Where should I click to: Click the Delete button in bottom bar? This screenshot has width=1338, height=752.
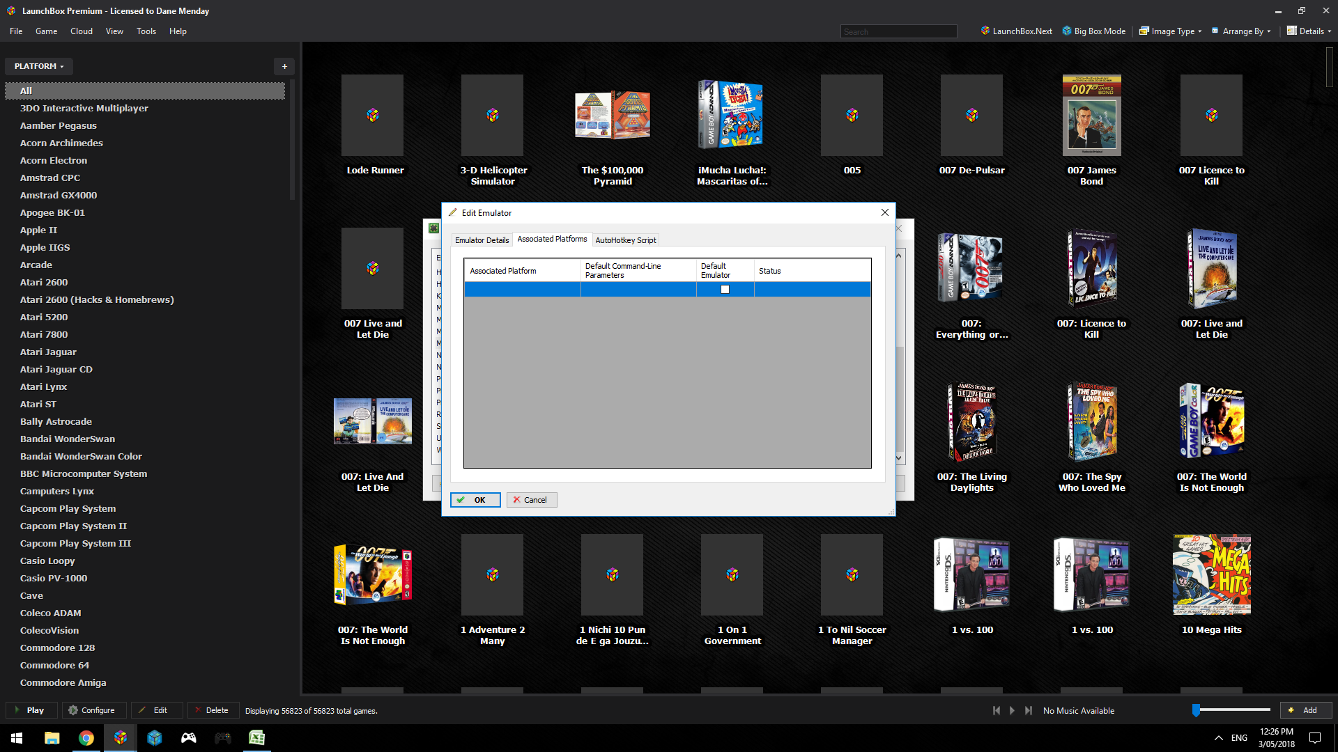(212, 710)
